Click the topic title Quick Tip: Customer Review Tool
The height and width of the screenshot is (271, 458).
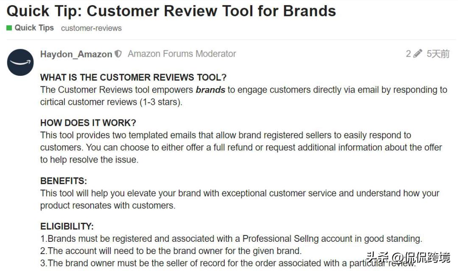(x=171, y=11)
